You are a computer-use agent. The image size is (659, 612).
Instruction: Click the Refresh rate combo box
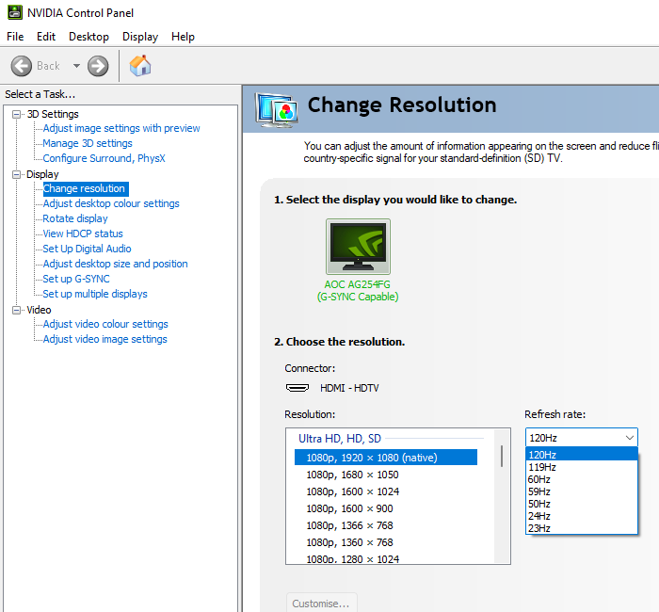582,438
